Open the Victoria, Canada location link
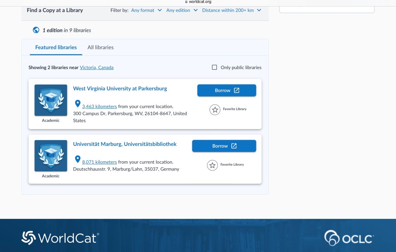This screenshot has width=396, height=252. tap(97, 67)
